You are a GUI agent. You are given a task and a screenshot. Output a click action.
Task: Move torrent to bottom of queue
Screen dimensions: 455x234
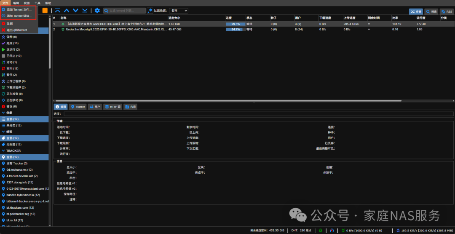(x=85, y=11)
